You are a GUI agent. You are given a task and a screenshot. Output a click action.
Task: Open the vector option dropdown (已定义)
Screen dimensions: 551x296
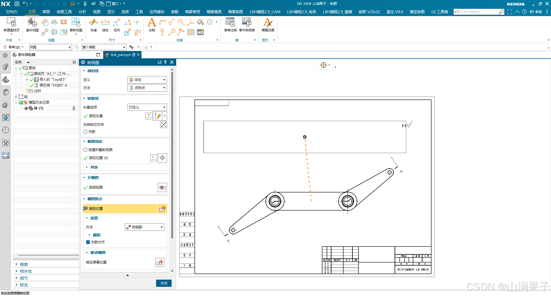pyautogui.click(x=147, y=107)
